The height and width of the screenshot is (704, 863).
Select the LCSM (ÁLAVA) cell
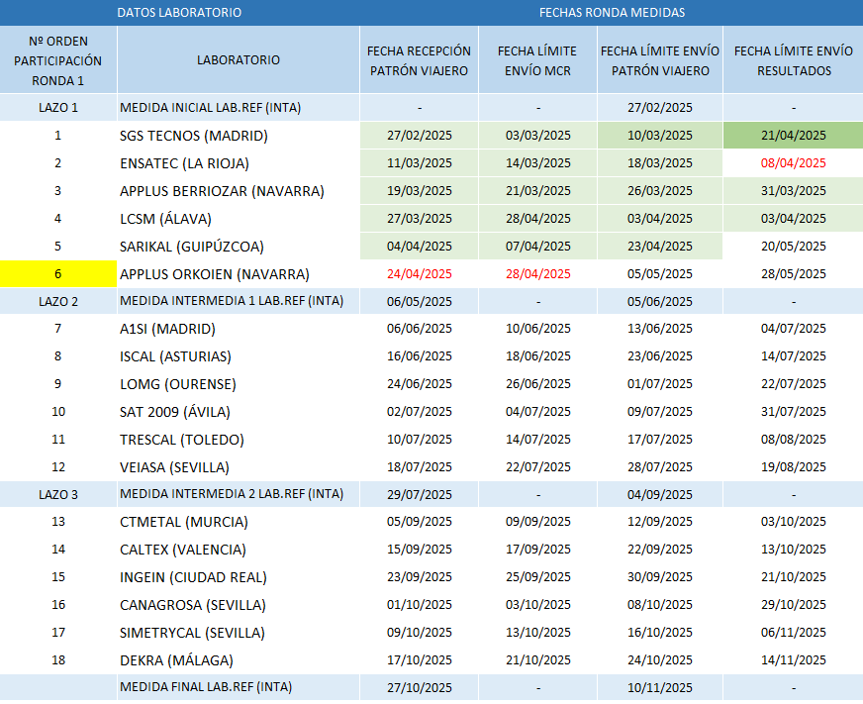(239, 219)
